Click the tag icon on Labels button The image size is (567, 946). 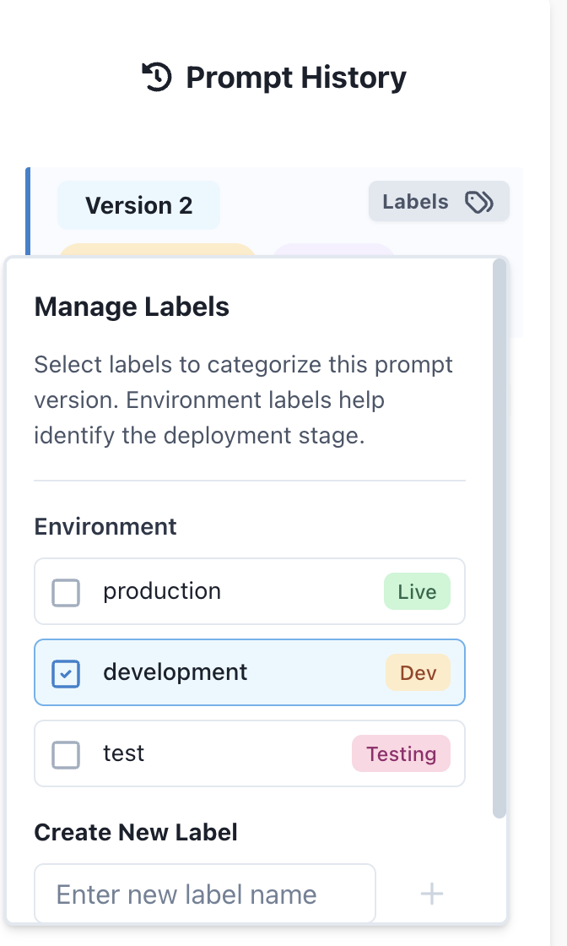pos(479,202)
